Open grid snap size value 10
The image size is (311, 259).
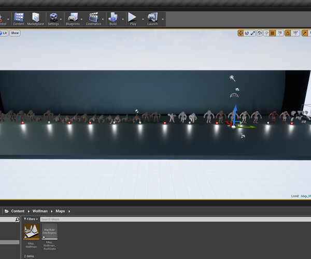click(280, 33)
